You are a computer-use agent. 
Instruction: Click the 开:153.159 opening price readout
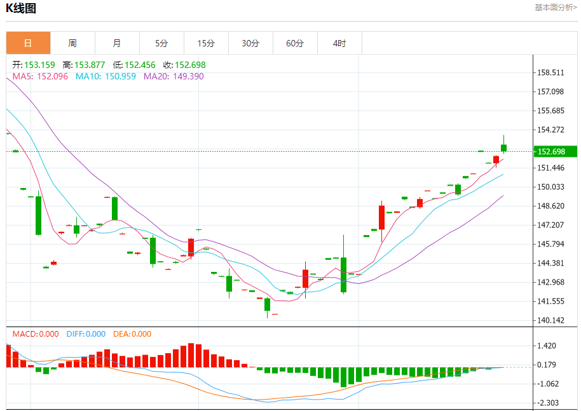pyautogui.click(x=34, y=65)
